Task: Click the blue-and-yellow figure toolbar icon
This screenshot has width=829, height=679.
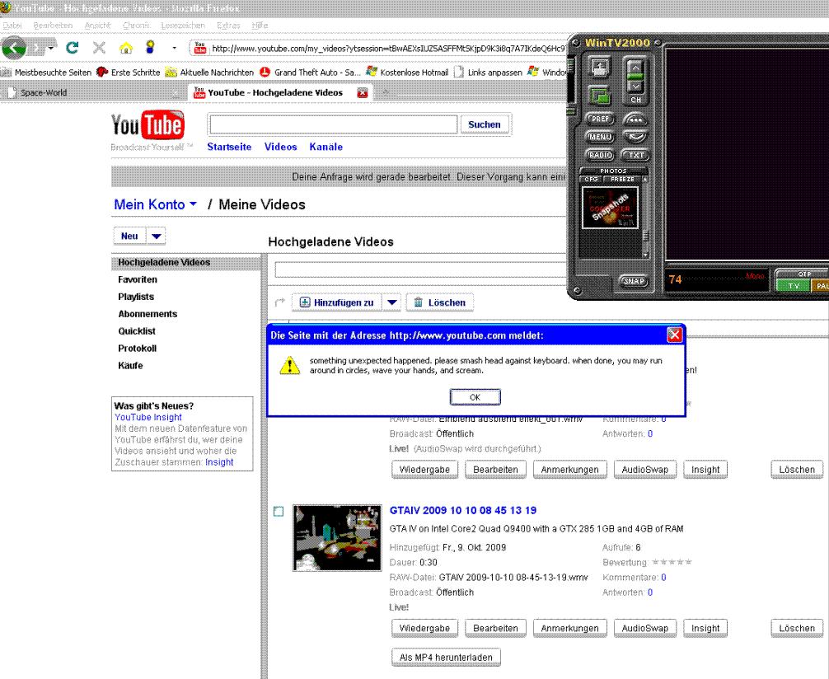Action: click(150, 47)
